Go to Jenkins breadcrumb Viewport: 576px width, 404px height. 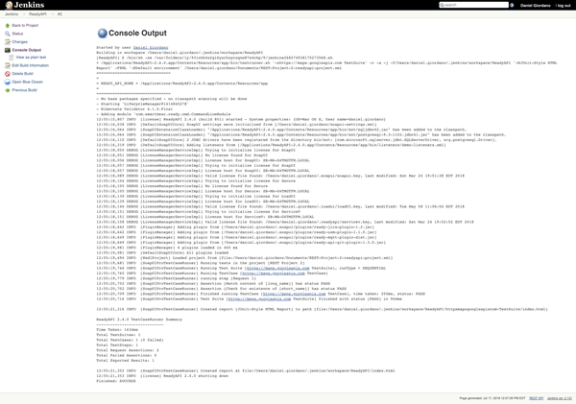click(x=12, y=14)
